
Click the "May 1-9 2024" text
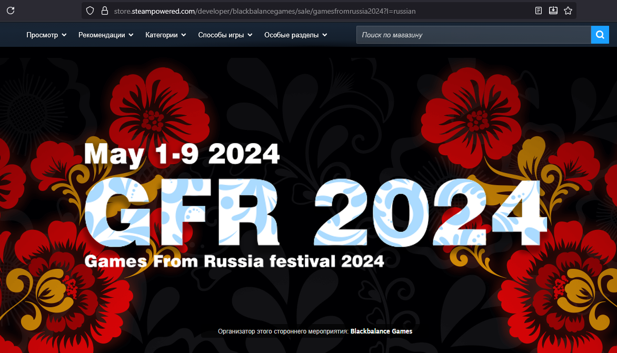point(182,155)
